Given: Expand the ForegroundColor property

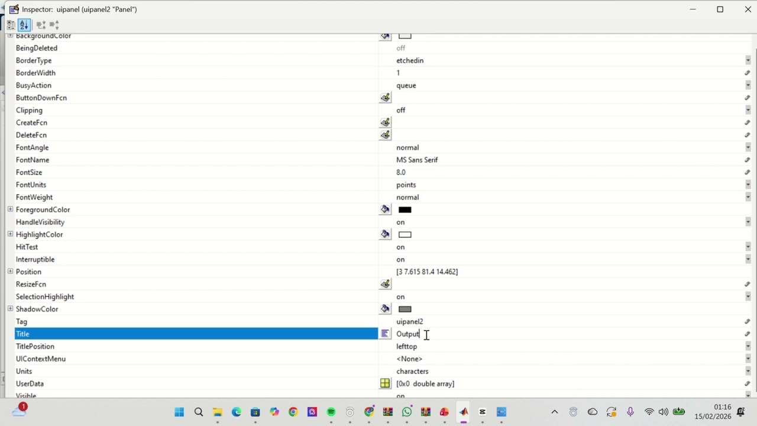Looking at the screenshot, I should [10, 209].
